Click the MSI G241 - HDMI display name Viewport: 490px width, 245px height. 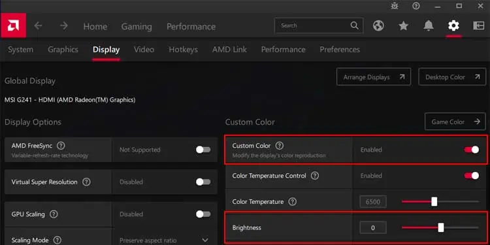pyautogui.click(x=70, y=100)
